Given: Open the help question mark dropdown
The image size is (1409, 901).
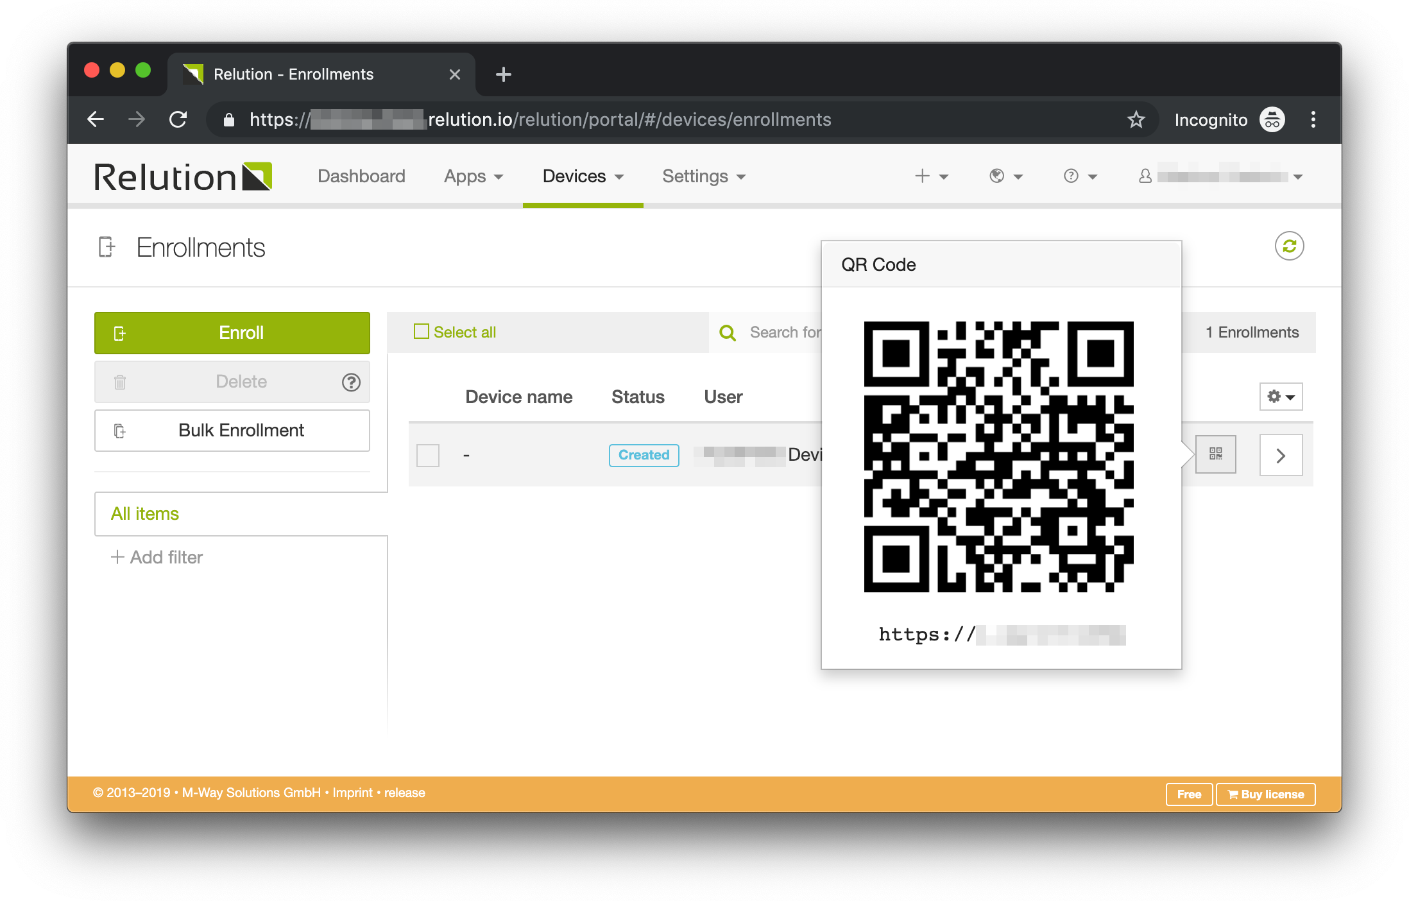Looking at the screenshot, I should click(x=1080, y=176).
